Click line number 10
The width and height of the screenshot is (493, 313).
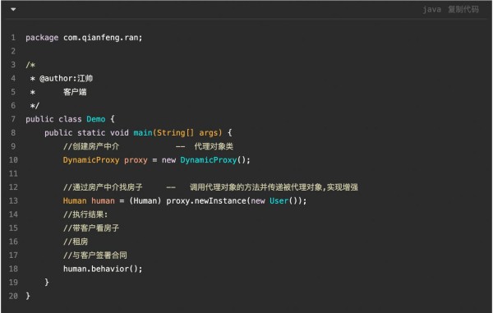tap(13, 160)
